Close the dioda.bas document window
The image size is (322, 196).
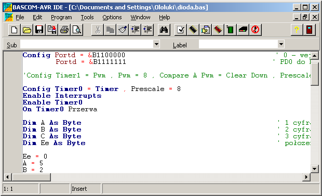coord(315,17)
